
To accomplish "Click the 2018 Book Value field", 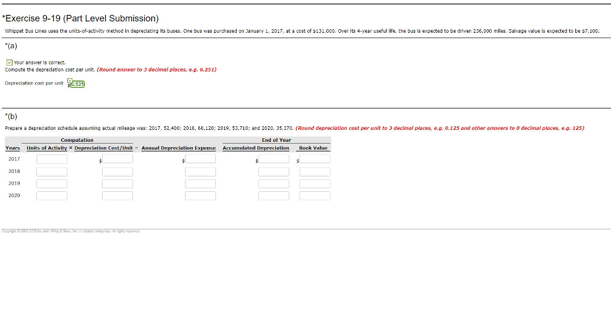I will [x=315, y=172].
